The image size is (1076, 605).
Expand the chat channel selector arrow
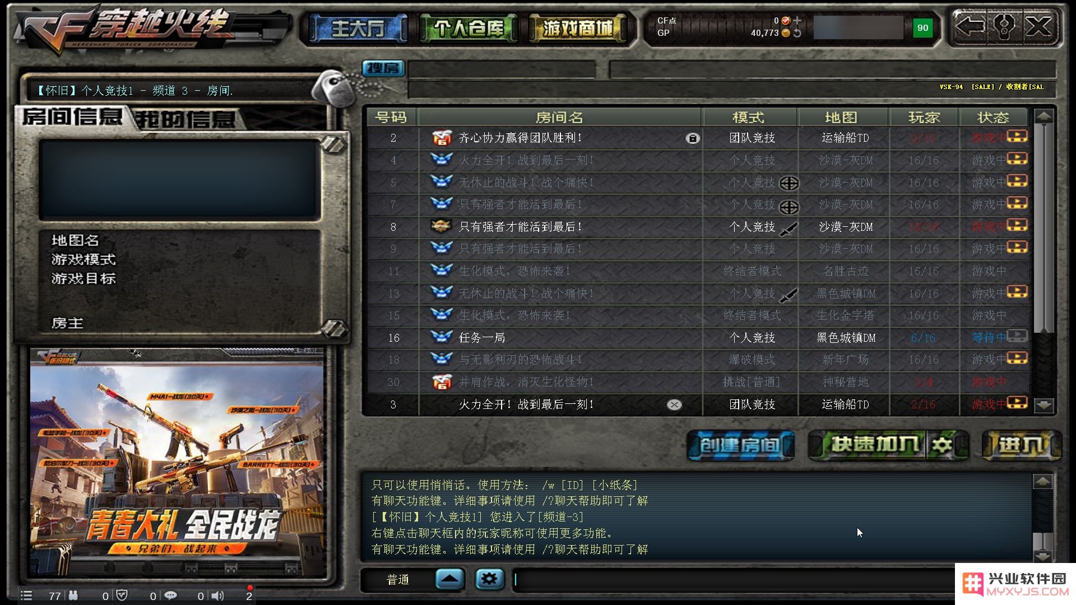[x=450, y=579]
